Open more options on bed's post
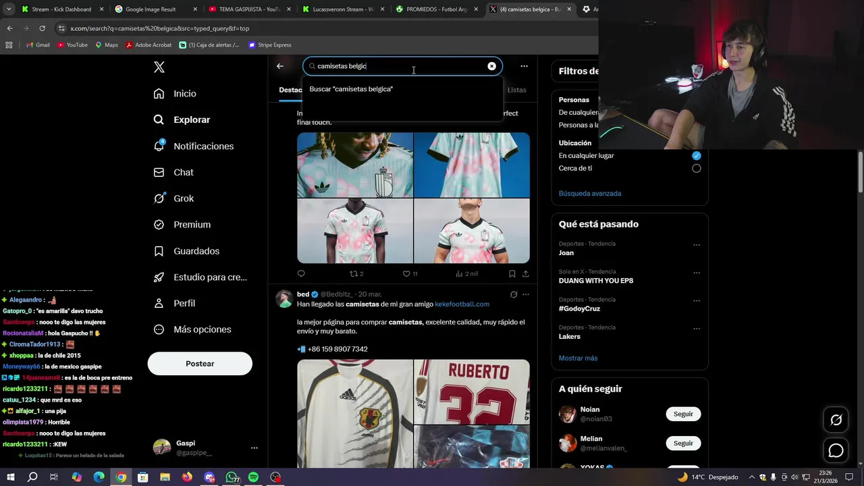864x486 pixels. point(526,294)
